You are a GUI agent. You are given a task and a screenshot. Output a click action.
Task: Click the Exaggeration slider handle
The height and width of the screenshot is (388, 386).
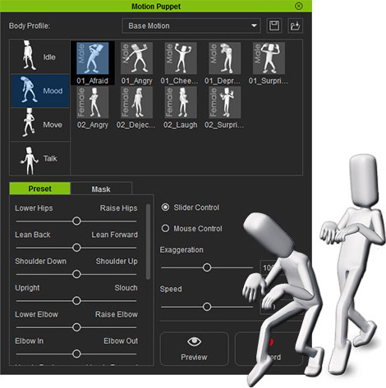pyautogui.click(x=207, y=267)
